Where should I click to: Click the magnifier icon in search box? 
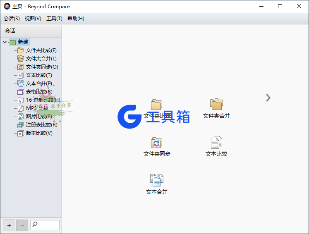[35, 224]
